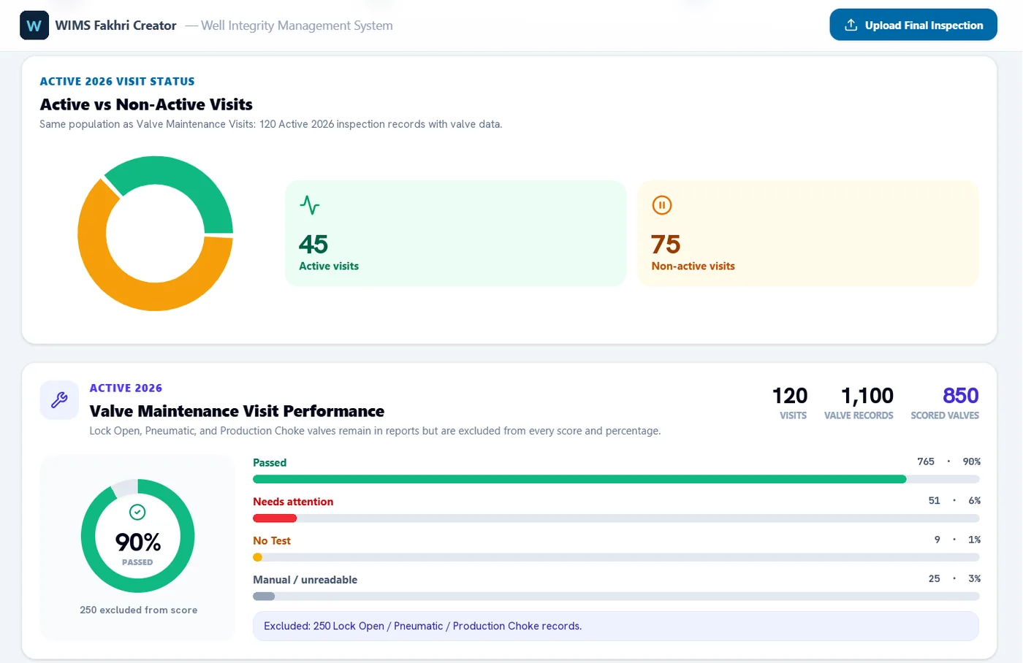The image size is (1023, 663).
Task: Click the 'Active visits' label
Action: click(329, 267)
